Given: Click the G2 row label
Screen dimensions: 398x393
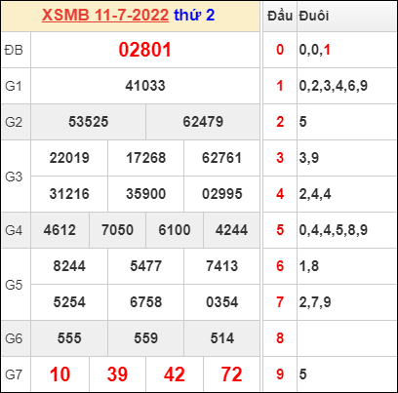Looking at the screenshot, I should 14,122.
